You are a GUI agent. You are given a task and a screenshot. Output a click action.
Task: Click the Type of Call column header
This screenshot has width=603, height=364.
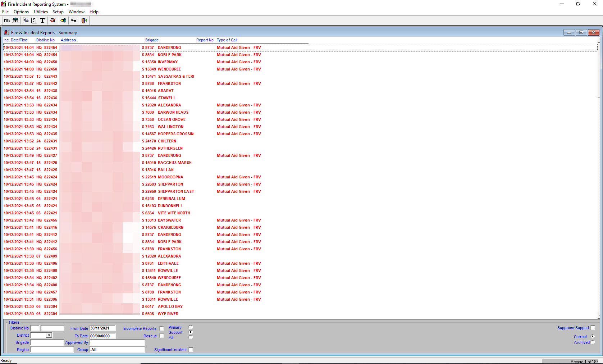[x=227, y=40]
